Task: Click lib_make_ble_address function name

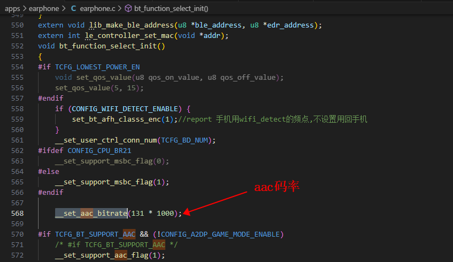Action: (132, 25)
